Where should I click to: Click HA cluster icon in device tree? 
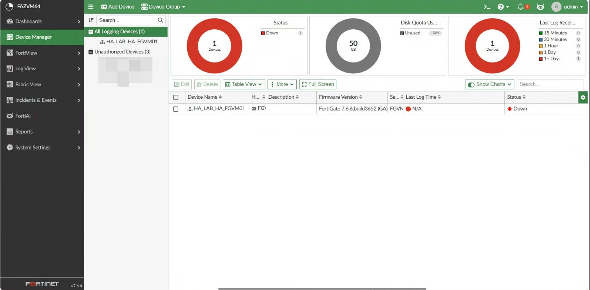point(102,42)
